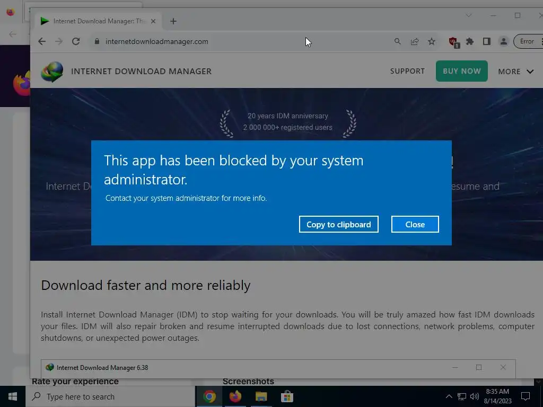The image size is (543, 407).
Task: Expand the MORE menu
Action: point(515,72)
